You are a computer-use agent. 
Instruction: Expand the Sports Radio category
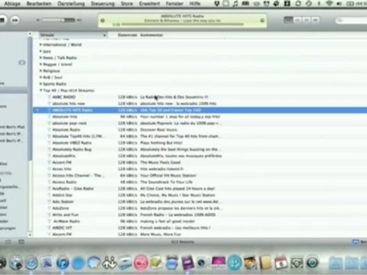tap(41, 84)
